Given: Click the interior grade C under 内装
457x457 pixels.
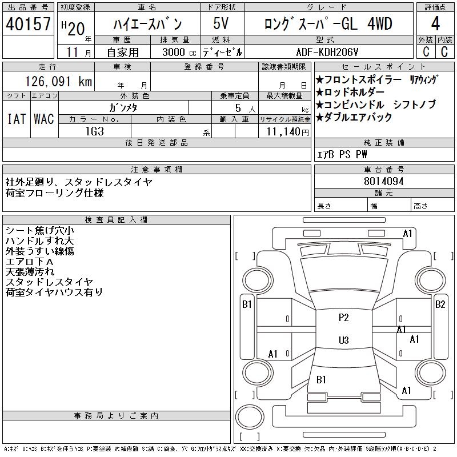Looking at the screenshot, I should (444, 51).
